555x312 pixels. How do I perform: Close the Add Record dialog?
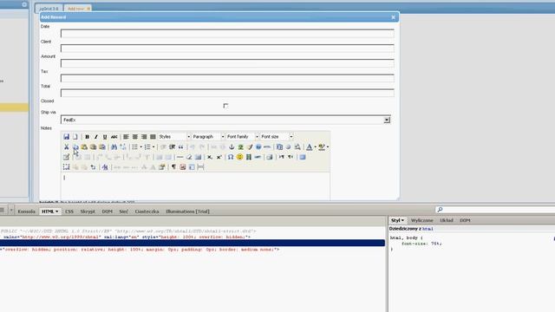point(393,17)
